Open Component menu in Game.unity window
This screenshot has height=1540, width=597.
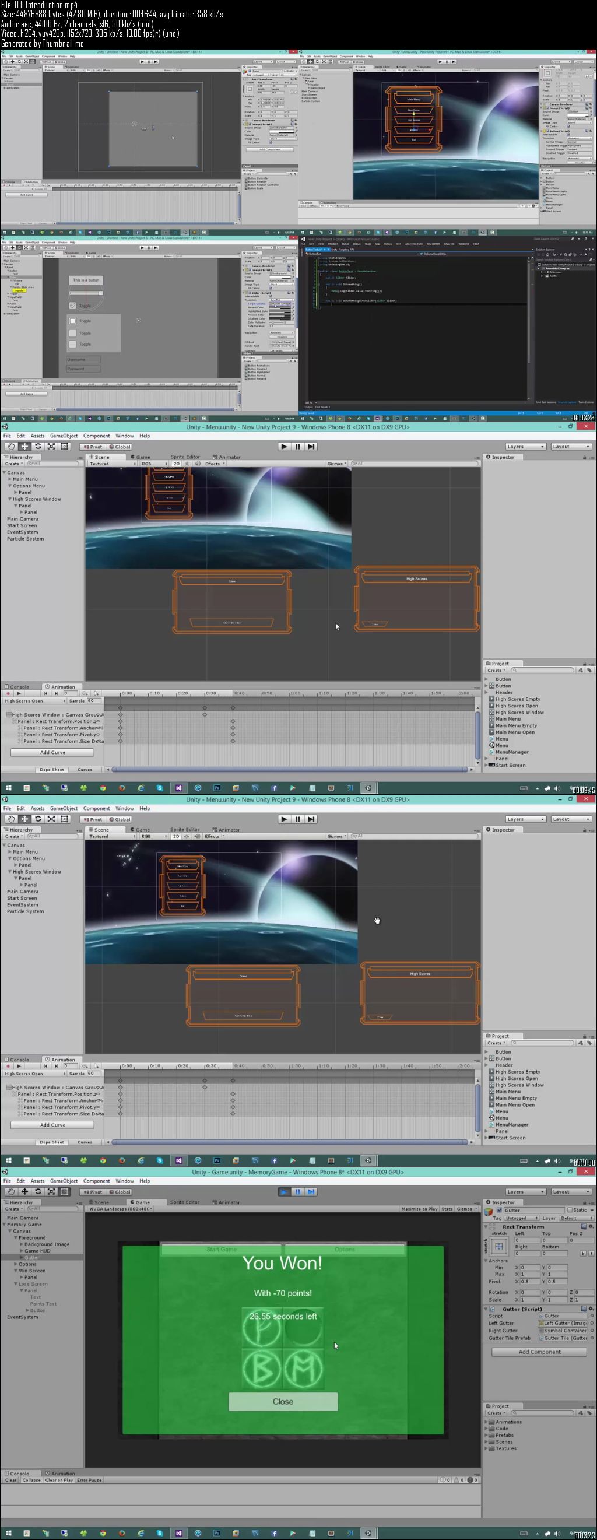[96, 1181]
